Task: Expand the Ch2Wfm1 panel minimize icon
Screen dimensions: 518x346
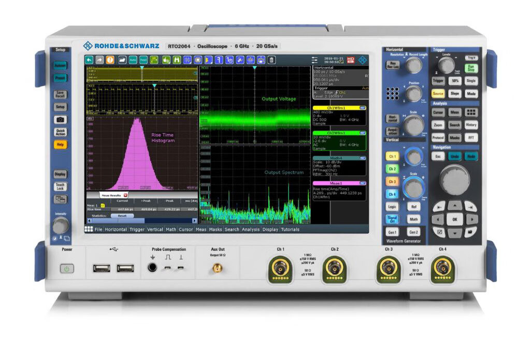Action: 363,133
